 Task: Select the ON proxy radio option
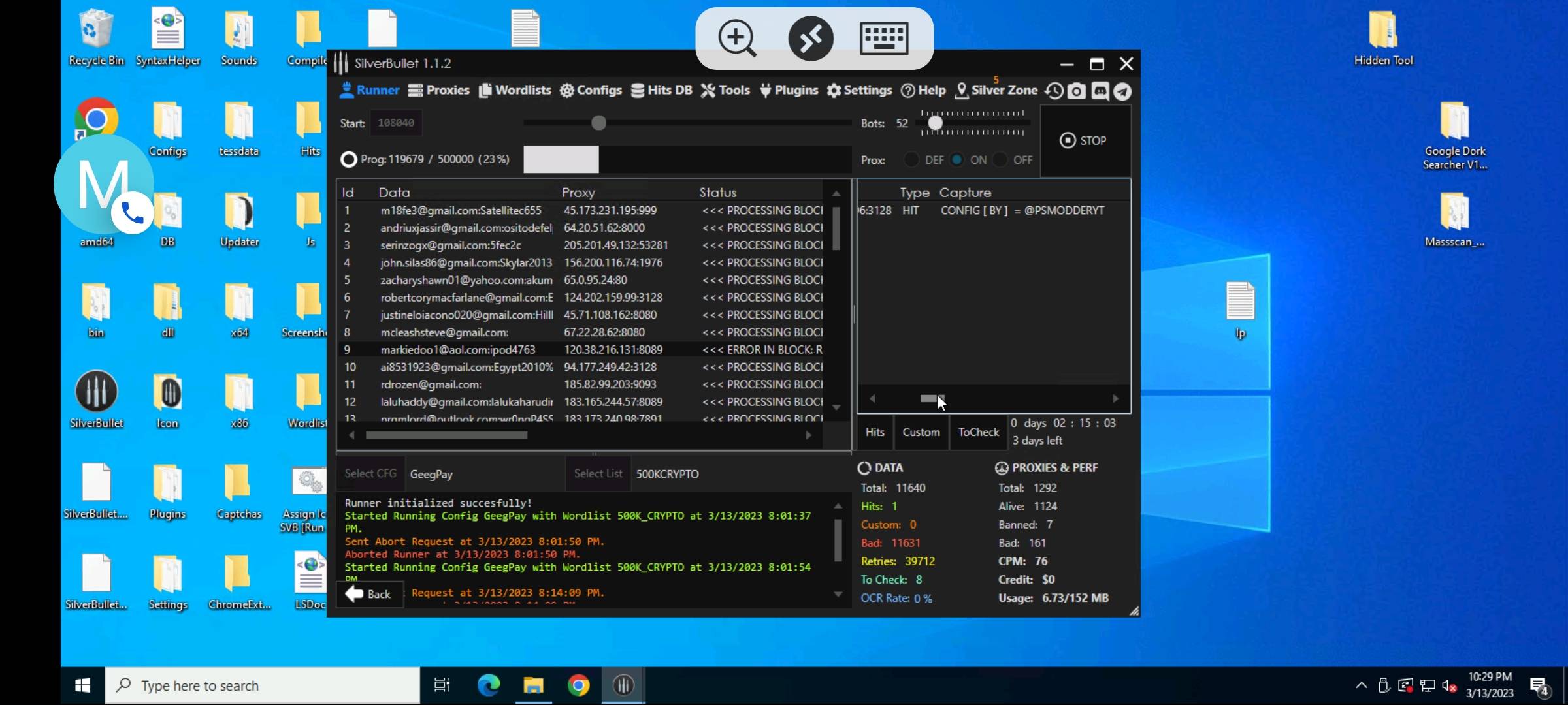point(956,160)
